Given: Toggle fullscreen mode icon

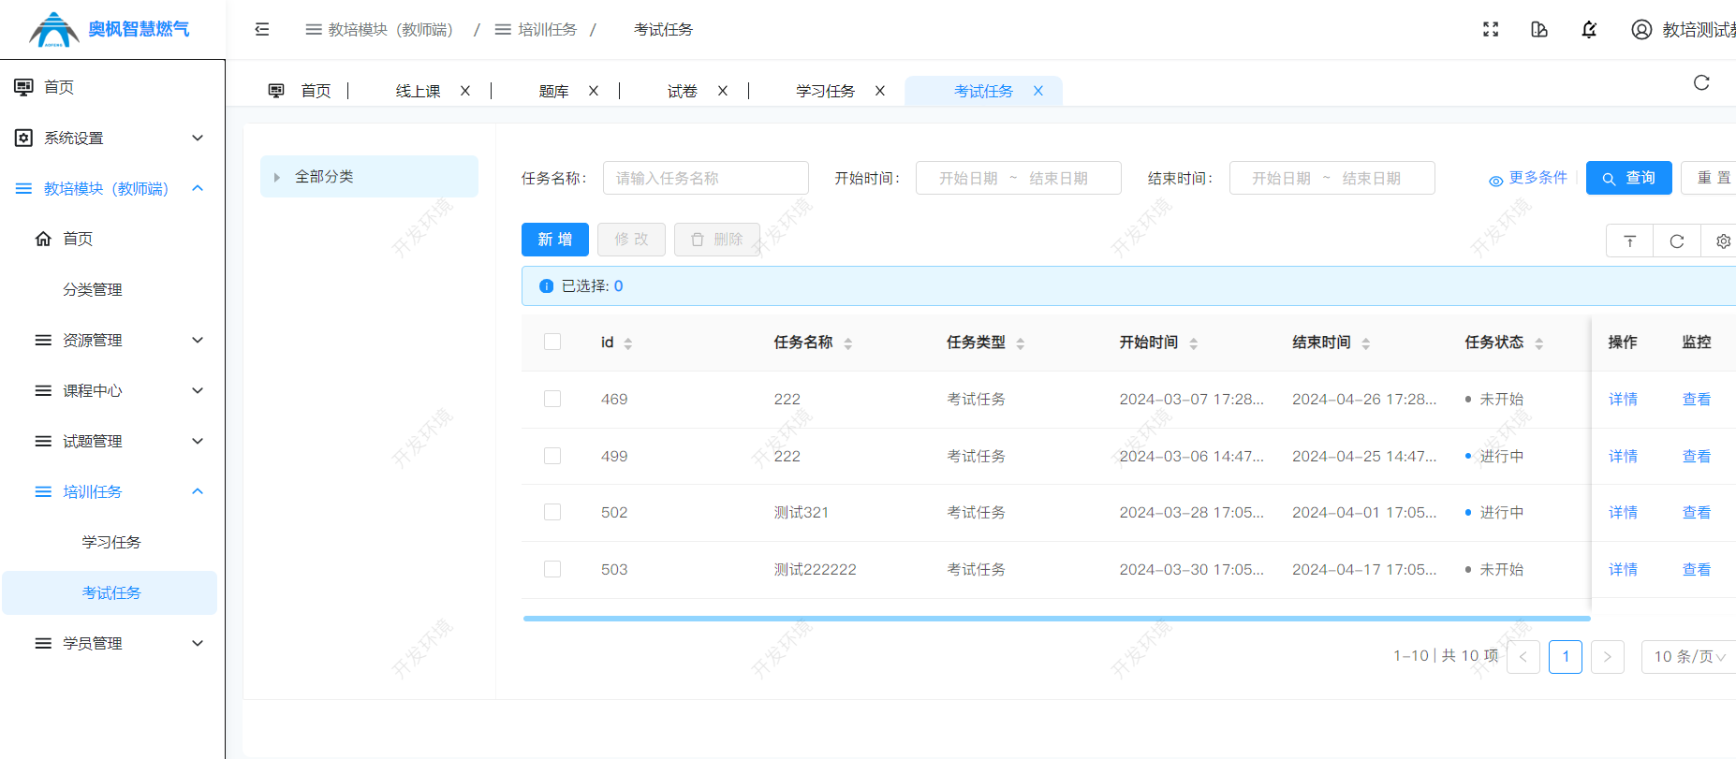Looking at the screenshot, I should click(1491, 29).
